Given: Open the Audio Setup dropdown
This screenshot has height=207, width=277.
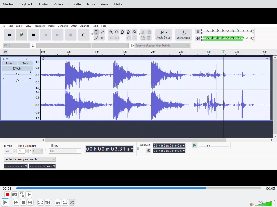Looking at the screenshot, I should pos(163,35).
